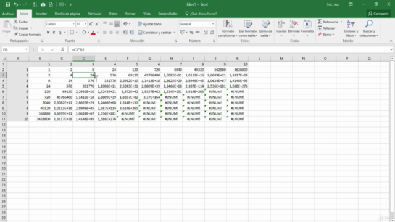Open Ordenar y filtrar
The height and width of the screenshot is (222, 395).
351,28
